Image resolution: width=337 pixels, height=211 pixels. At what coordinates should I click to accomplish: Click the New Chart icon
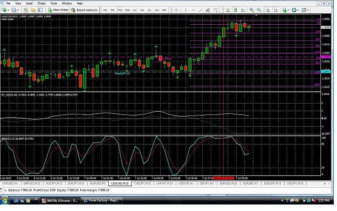4,10
